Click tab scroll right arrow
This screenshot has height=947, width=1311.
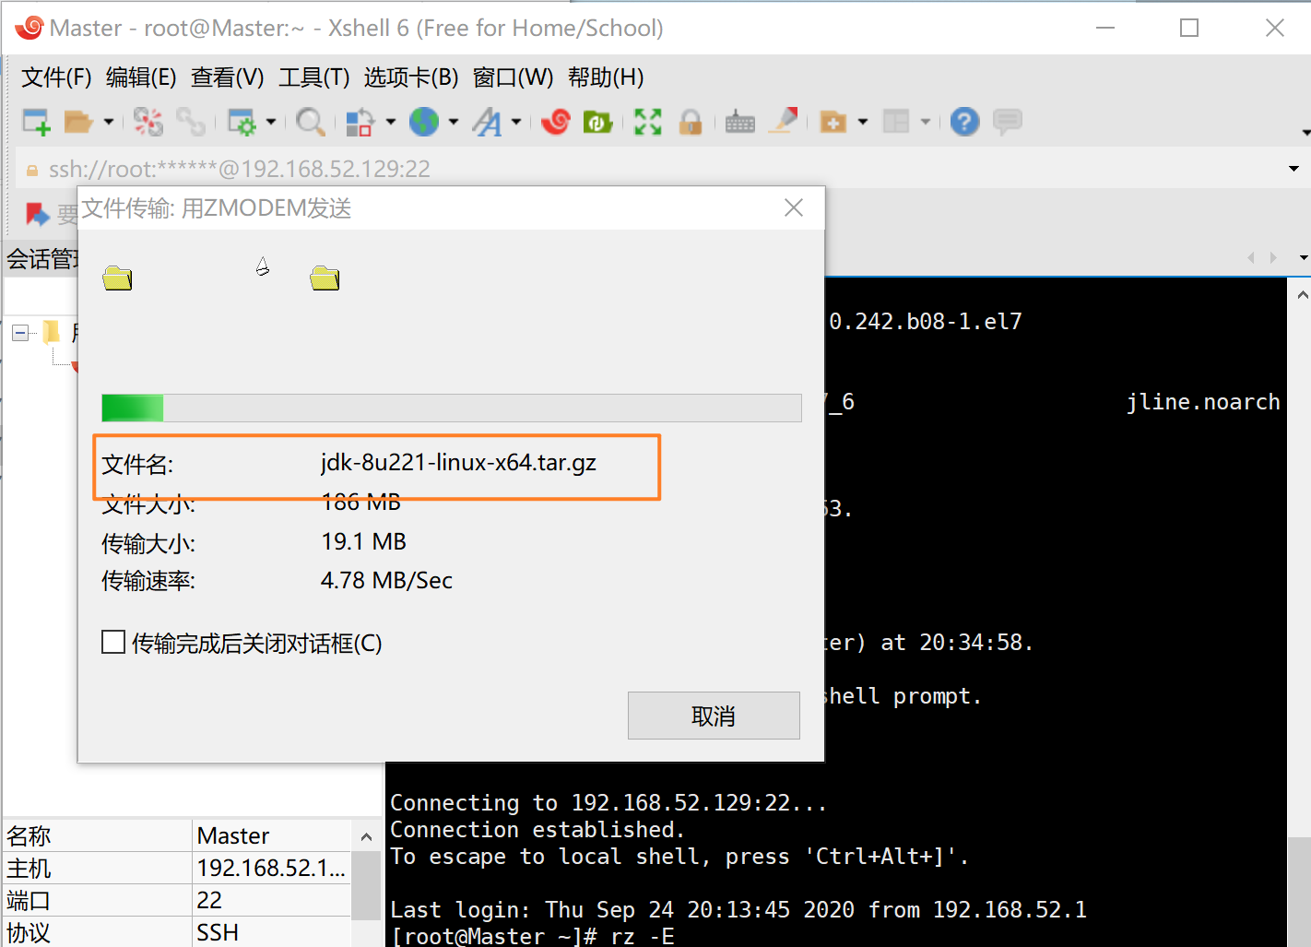[1273, 257]
